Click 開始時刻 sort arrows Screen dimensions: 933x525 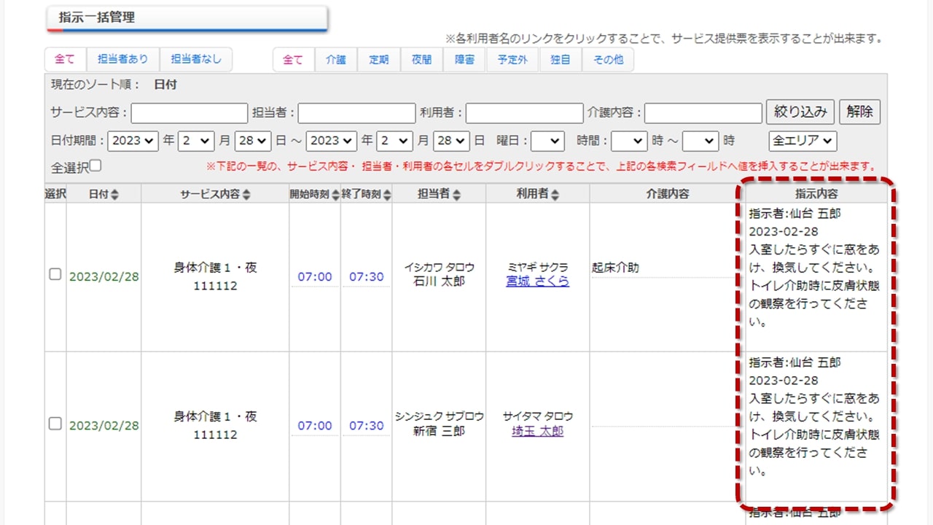click(x=335, y=195)
